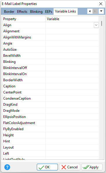This screenshot has width=106, height=173.
Task: Select the Hint property row
Action: (50, 141)
